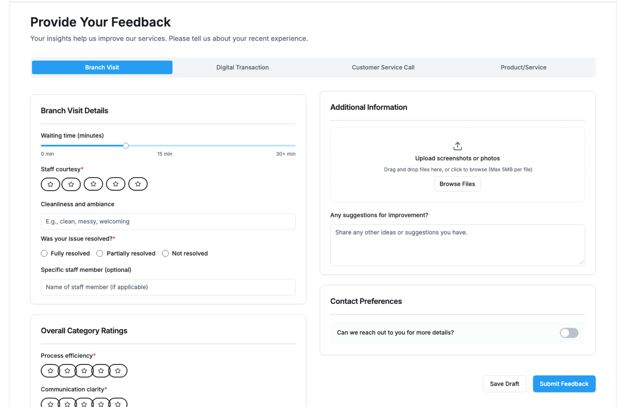Select the fifth star for Staff courtesy
626x407 pixels.
138,184
